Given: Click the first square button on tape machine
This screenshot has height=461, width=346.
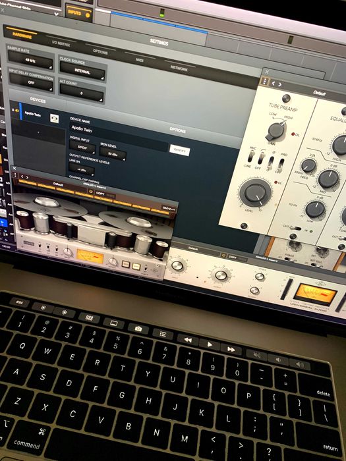Looking at the screenshot, I should (126, 263).
